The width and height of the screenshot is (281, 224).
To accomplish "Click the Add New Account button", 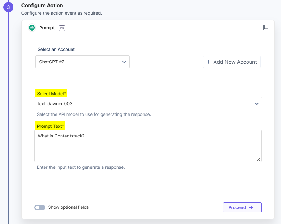I will pyautogui.click(x=231, y=62).
